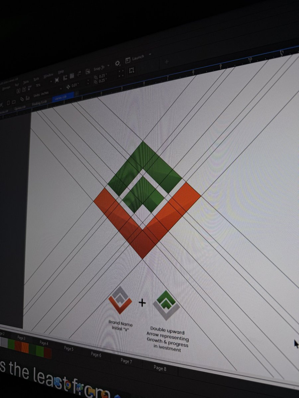Go to the Page 3 tab
Viewport: 299px width, 398px height.
click(21, 338)
